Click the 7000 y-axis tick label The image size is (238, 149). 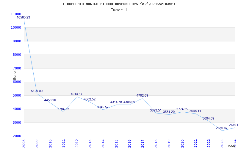[17, 68]
